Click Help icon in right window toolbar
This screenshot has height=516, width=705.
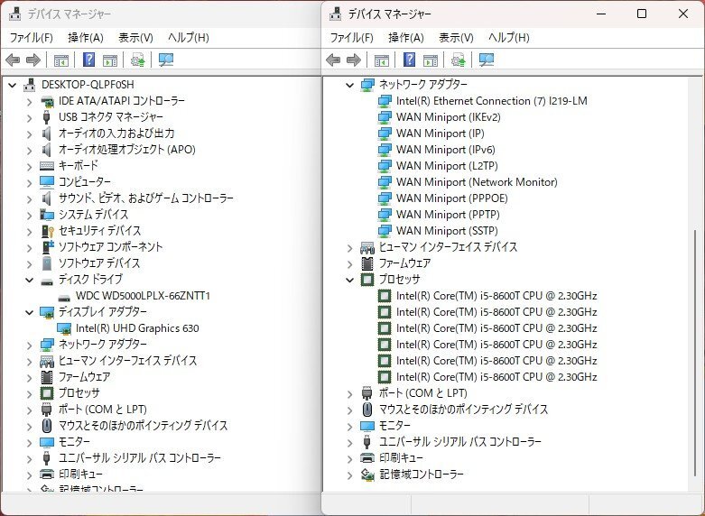pyautogui.click(x=409, y=60)
